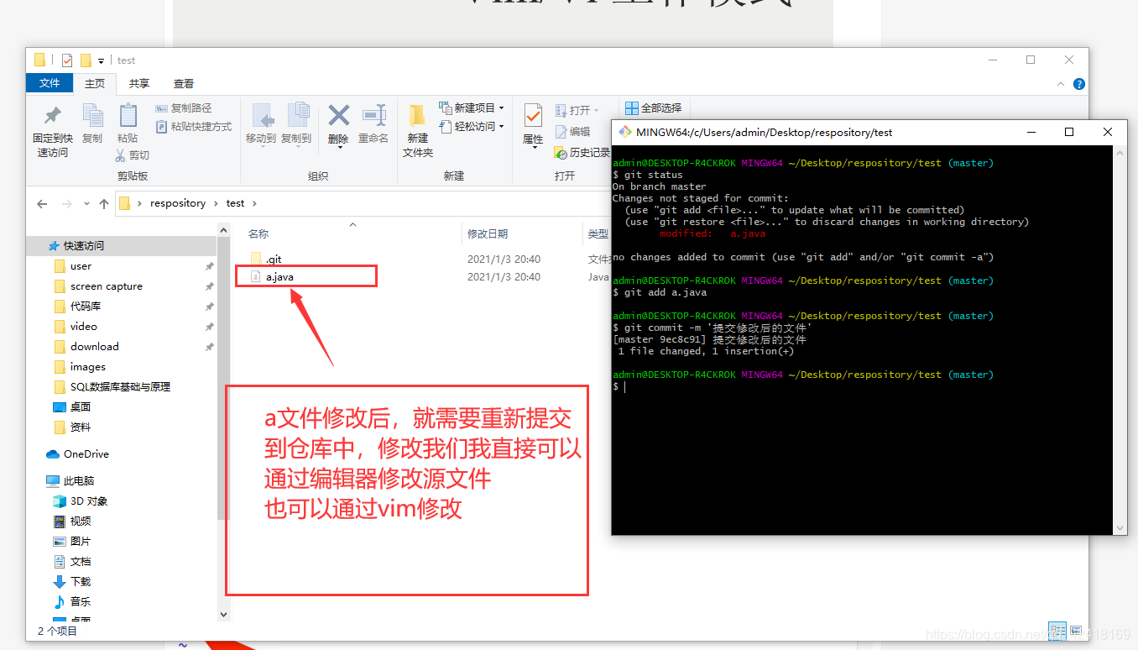Go back with the left arrow button
This screenshot has height=650, width=1138.
coord(42,203)
